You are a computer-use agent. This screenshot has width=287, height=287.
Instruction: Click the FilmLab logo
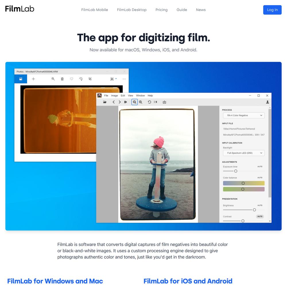[20, 9]
